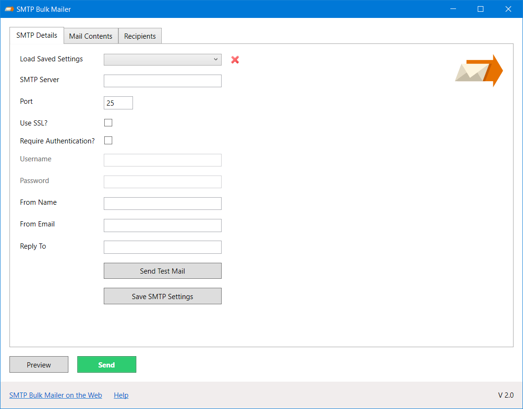Image resolution: width=523 pixels, height=409 pixels.
Task: Click the Load Saved Settings label
Action: click(x=51, y=59)
